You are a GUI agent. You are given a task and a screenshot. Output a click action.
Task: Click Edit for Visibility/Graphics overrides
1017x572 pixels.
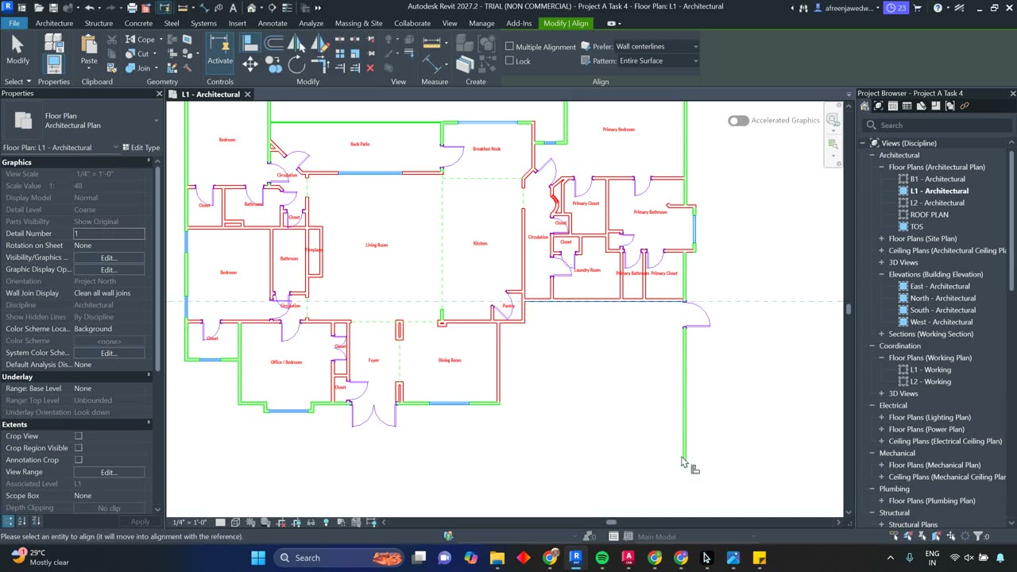109,257
